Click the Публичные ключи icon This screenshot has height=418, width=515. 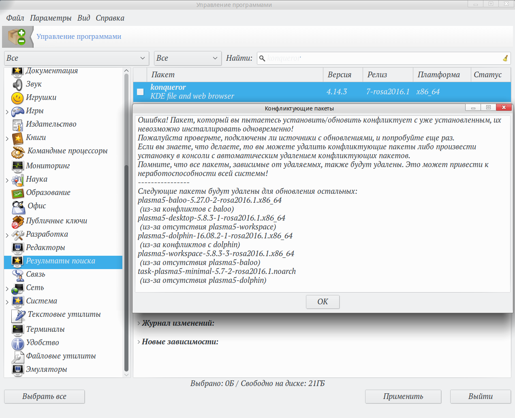click(x=17, y=221)
